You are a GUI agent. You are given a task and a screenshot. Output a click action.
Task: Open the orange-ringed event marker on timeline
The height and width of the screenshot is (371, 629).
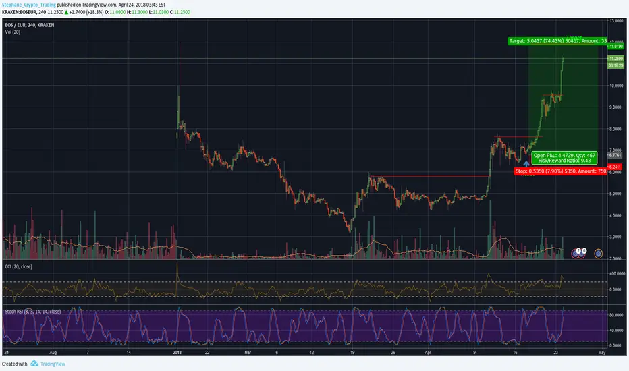click(x=598, y=254)
